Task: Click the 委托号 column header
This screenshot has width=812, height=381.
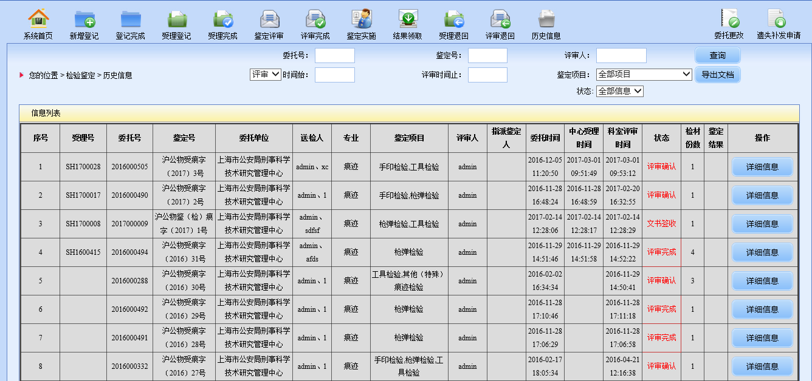Action: click(x=129, y=138)
